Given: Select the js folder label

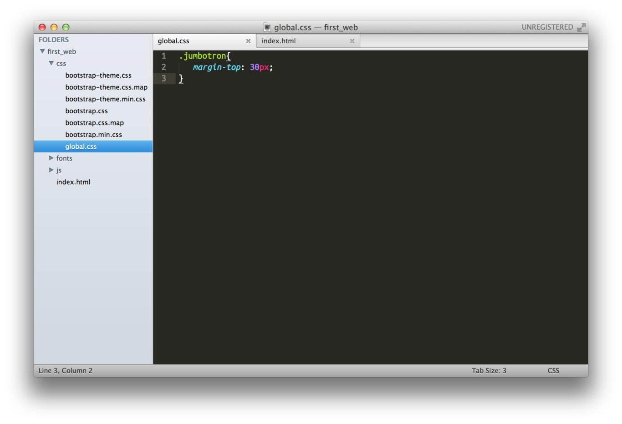Looking at the screenshot, I should click(x=59, y=170).
